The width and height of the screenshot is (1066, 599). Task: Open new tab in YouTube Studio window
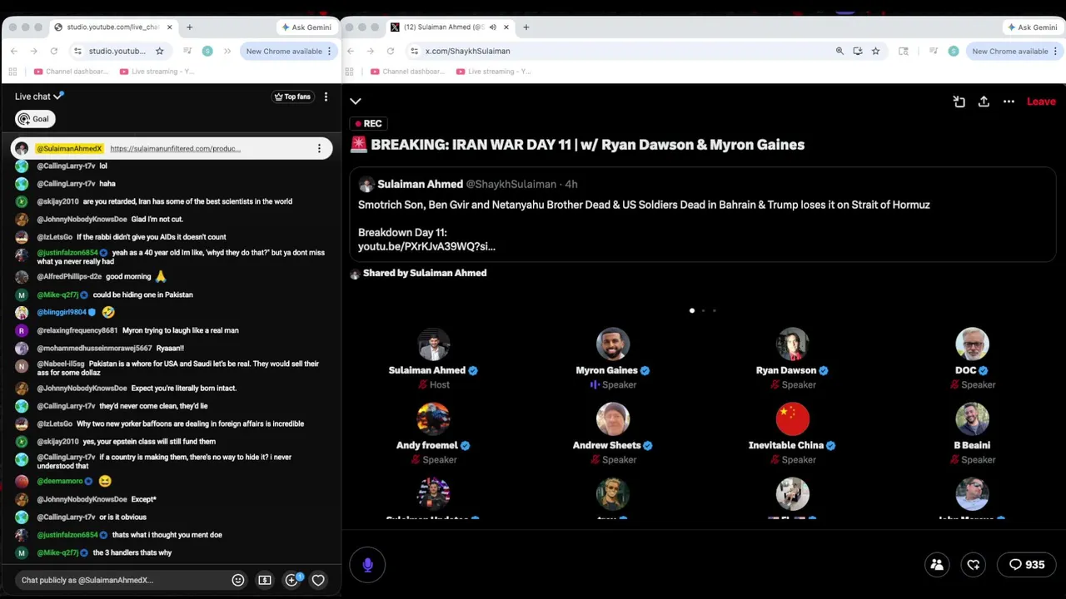click(189, 27)
